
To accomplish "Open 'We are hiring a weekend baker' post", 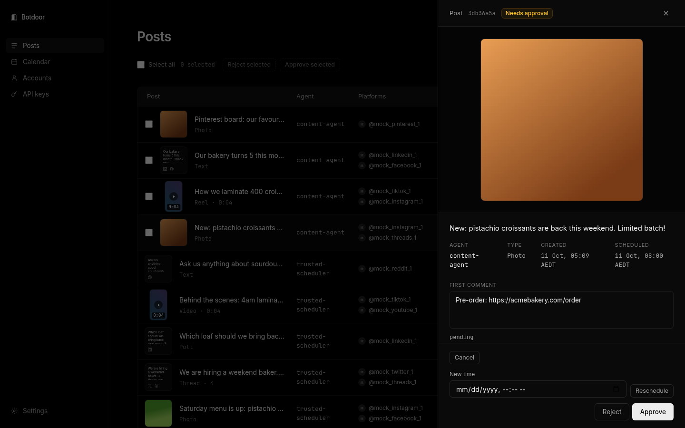I will [x=232, y=372].
